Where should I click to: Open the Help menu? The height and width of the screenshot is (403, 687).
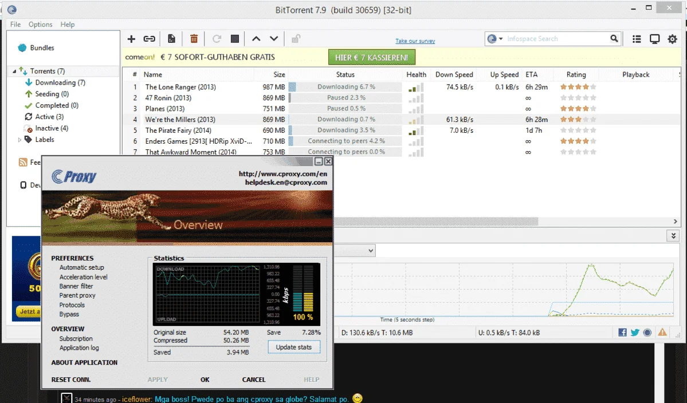(68, 25)
